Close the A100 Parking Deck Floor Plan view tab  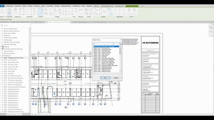coord(70,22)
